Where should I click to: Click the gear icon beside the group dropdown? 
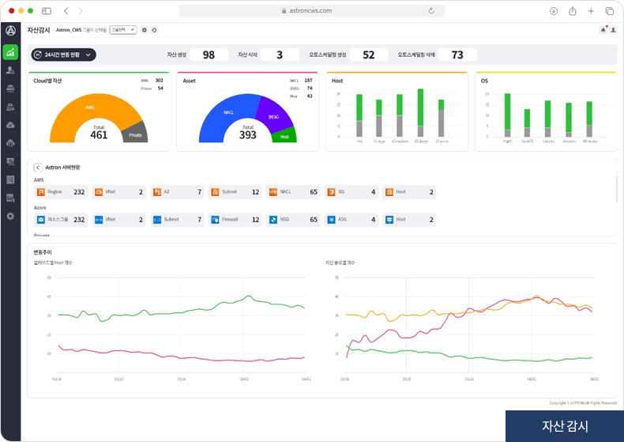pyautogui.click(x=144, y=30)
